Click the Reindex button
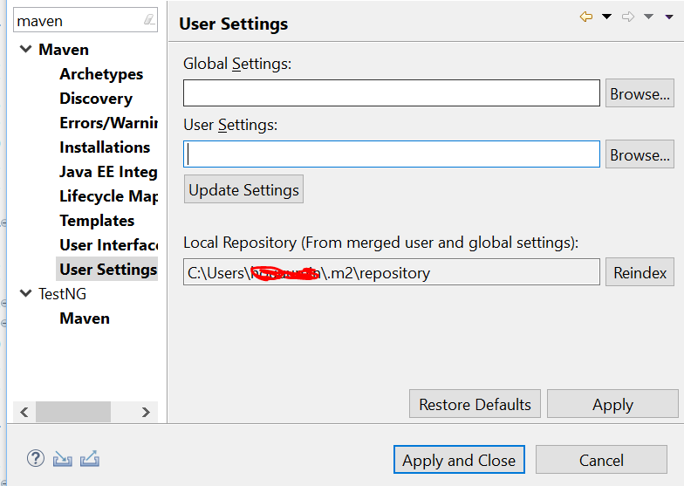684x486 pixels. (x=640, y=272)
